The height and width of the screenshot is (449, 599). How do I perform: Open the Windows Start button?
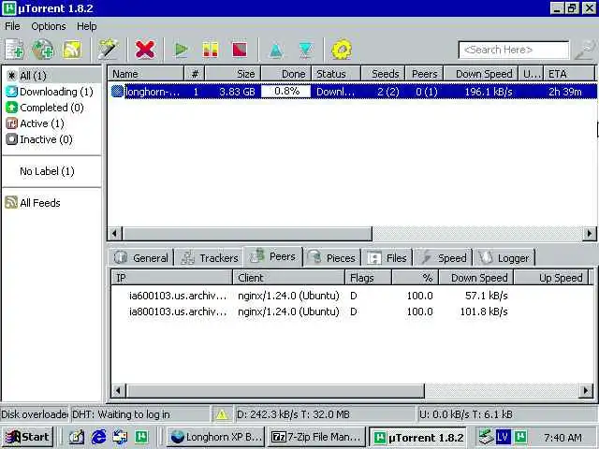27,437
